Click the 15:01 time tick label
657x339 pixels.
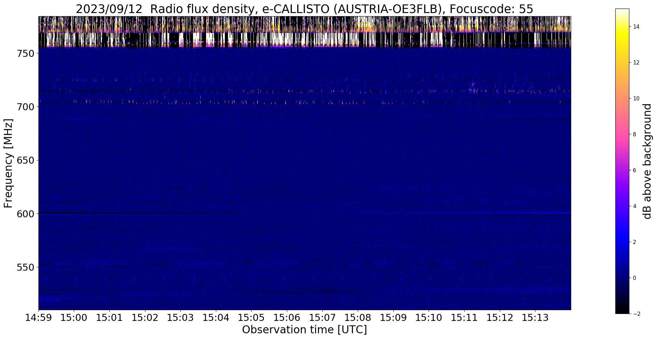coord(110,318)
